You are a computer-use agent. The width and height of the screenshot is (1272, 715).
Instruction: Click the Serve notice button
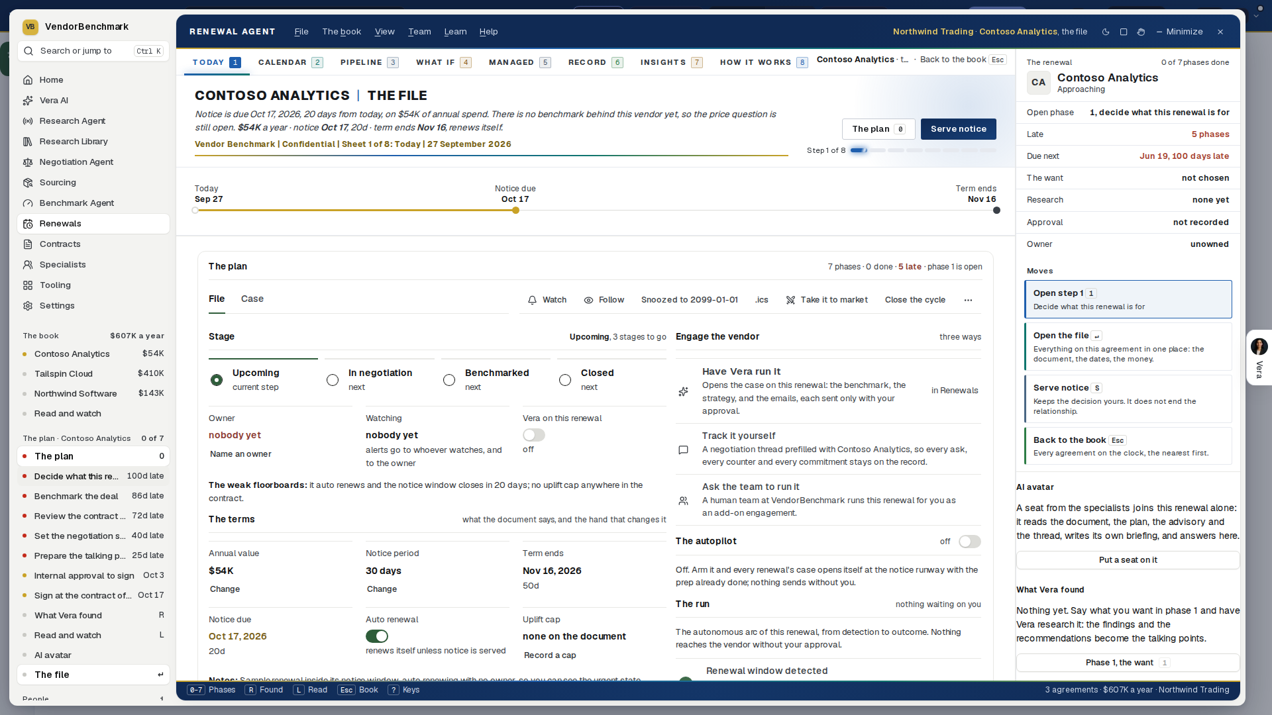[x=958, y=129]
